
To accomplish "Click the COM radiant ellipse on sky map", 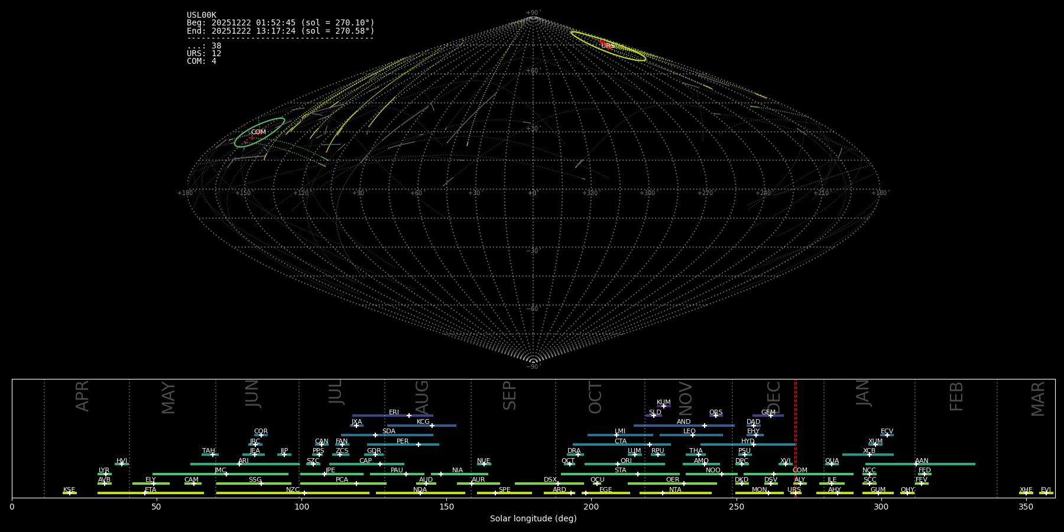I will tap(259, 132).
